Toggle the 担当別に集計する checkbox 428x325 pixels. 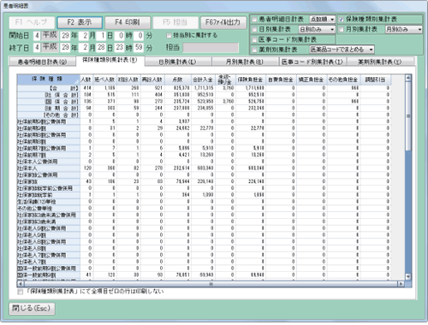coord(169,36)
